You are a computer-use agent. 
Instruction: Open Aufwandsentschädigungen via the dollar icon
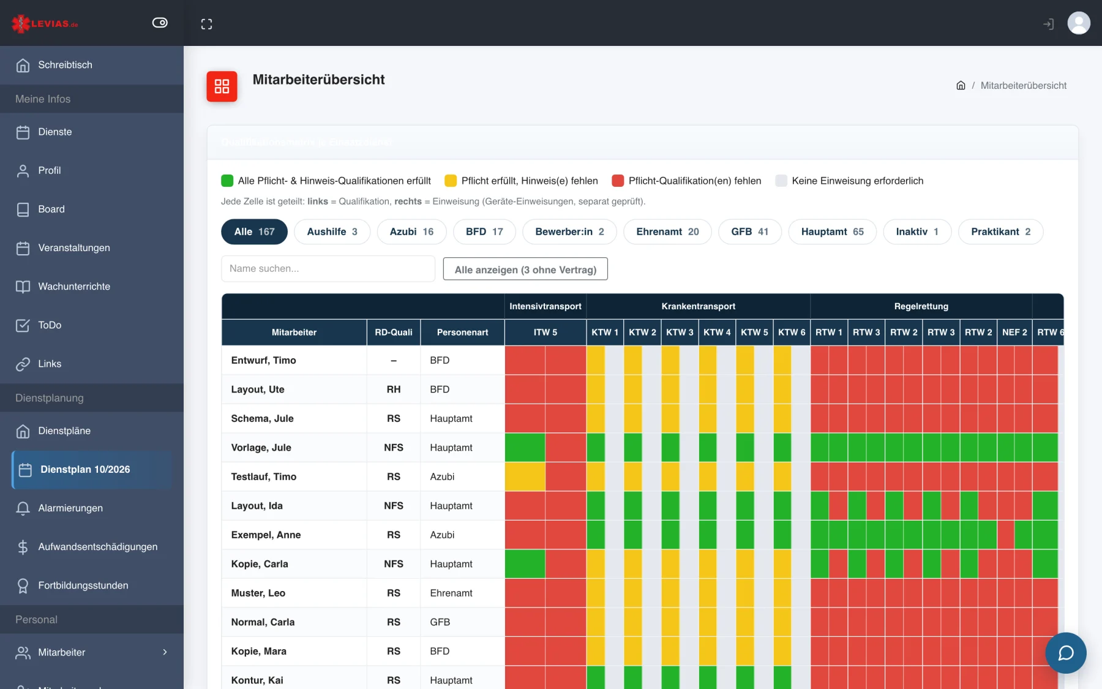pyautogui.click(x=23, y=547)
